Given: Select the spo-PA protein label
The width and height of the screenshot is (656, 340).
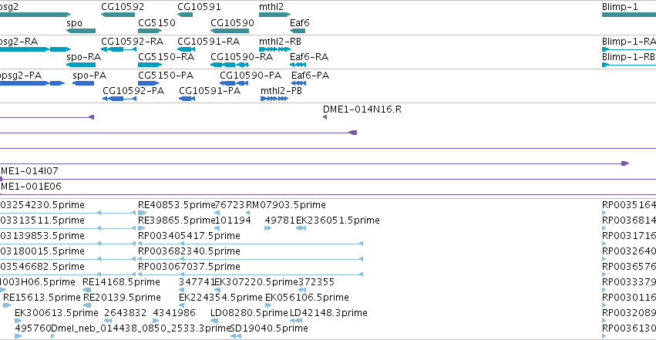Looking at the screenshot, I should coord(89,76).
